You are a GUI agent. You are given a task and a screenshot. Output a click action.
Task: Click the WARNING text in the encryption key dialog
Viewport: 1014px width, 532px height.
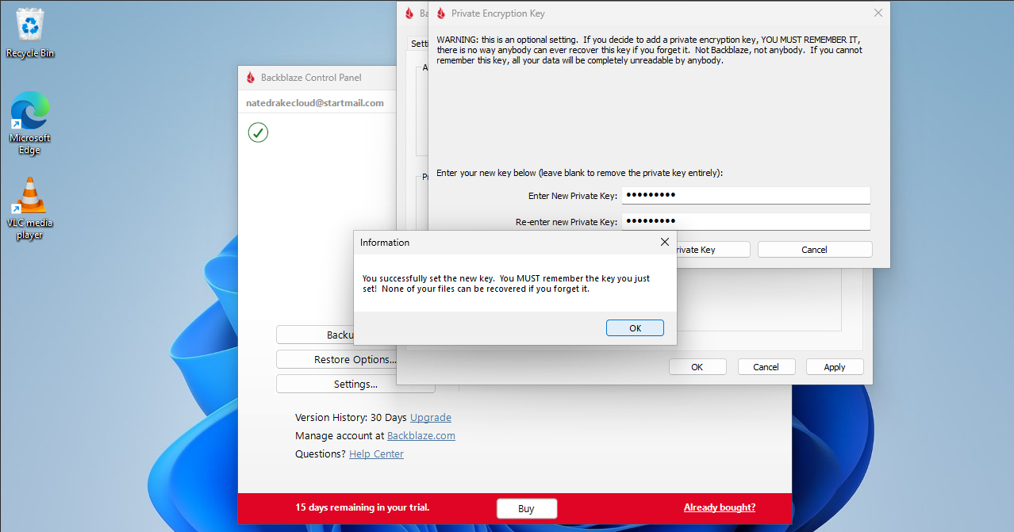649,50
